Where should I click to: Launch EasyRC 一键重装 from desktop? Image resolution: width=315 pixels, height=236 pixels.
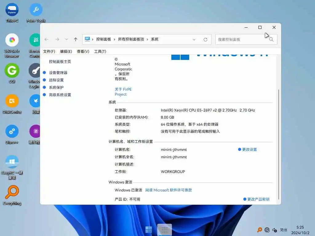pyautogui.click(x=12, y=167)
